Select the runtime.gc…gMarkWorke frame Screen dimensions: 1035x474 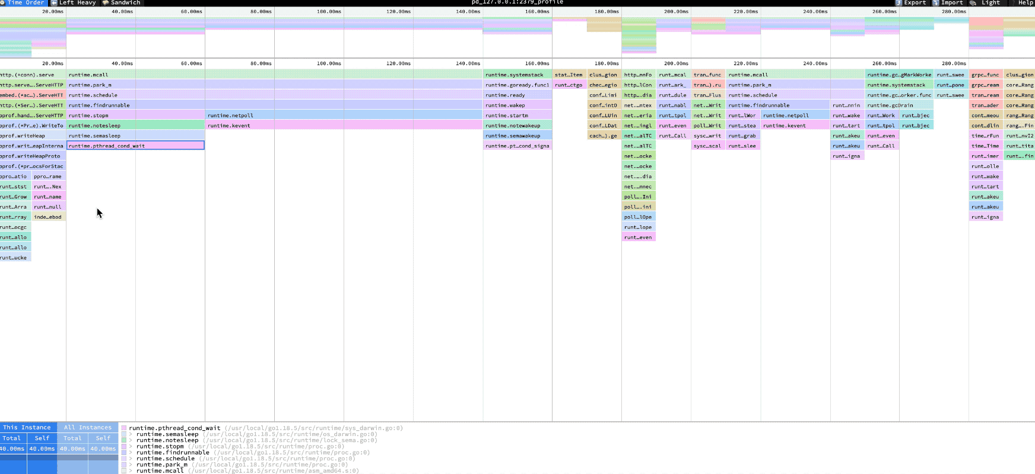point(899,75)
